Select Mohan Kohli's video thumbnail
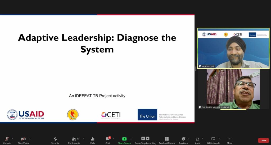Screen dimensions: 271x145 (233, 49)
